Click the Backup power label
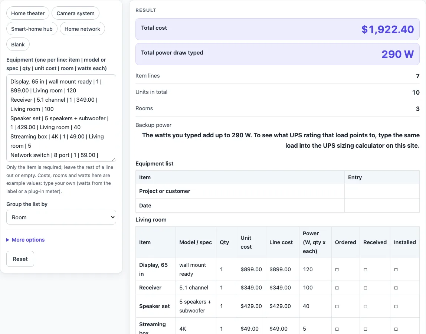The height and width of the screenshot is (334, 426). click(x=154, y=125)
